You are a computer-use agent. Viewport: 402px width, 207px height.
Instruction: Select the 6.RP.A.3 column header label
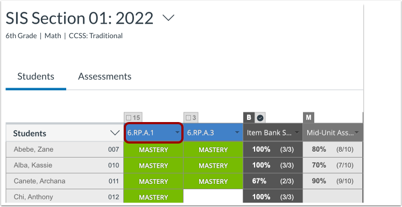(x=200, y=133)
